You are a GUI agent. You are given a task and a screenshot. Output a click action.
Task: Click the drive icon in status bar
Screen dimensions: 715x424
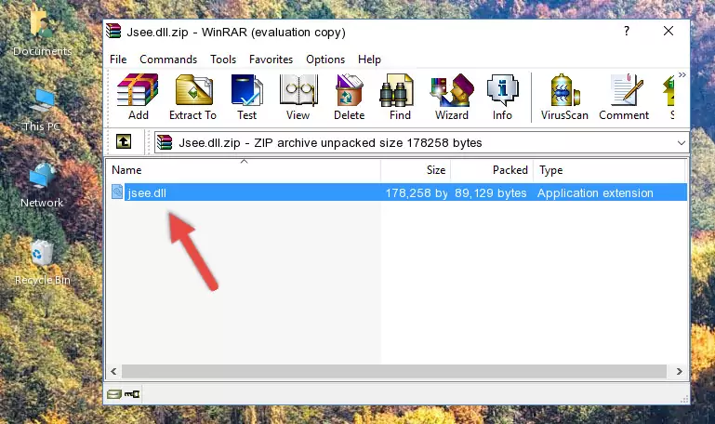(x=114, y=394)
